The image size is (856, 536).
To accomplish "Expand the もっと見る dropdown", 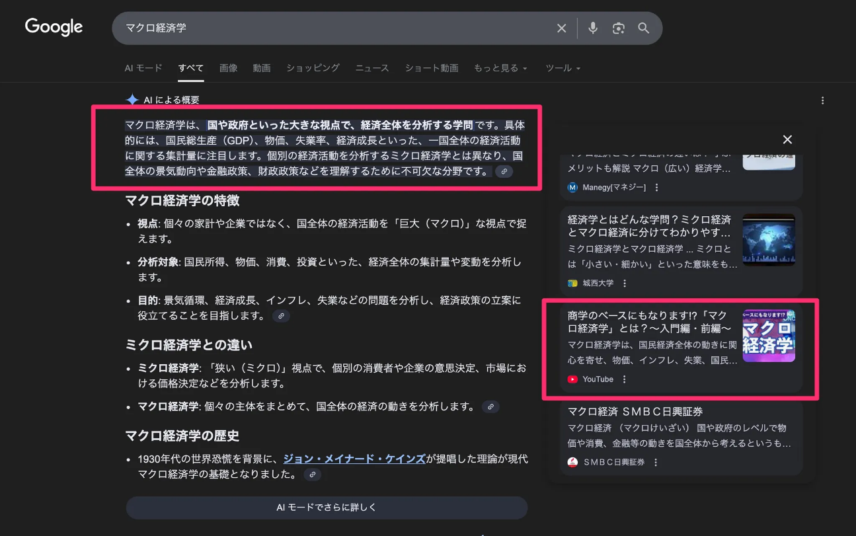I will pos(500,68).
